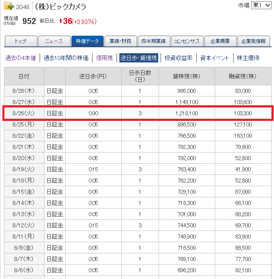Switch to the コンセンサス tab

point(187,41)
